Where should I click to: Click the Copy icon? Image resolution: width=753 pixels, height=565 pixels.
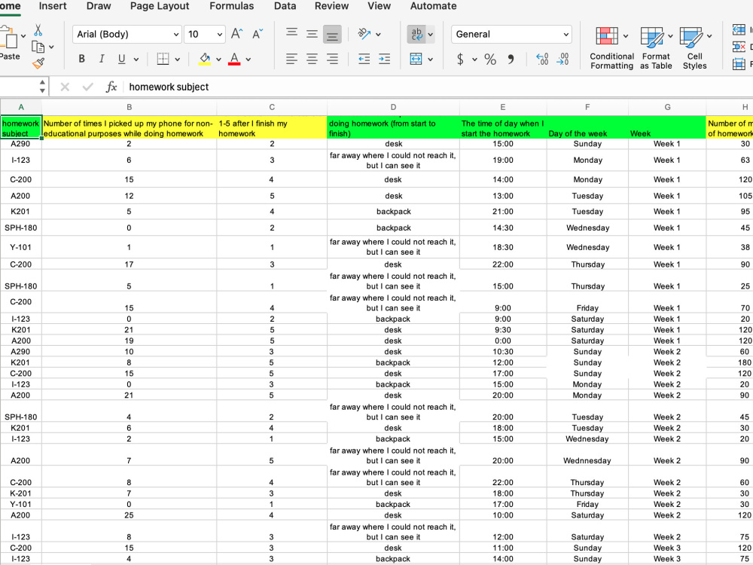tap(38, 47)
